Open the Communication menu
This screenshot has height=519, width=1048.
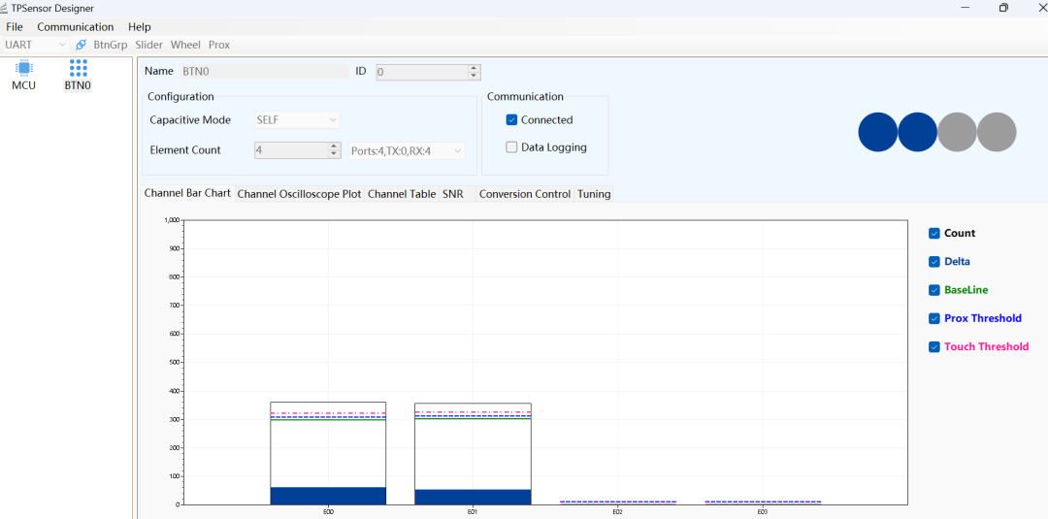click(x=75, y=27)
